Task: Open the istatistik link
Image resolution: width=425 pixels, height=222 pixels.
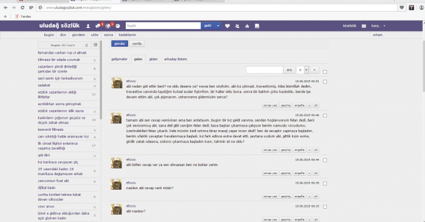Action: coord(350,26)
